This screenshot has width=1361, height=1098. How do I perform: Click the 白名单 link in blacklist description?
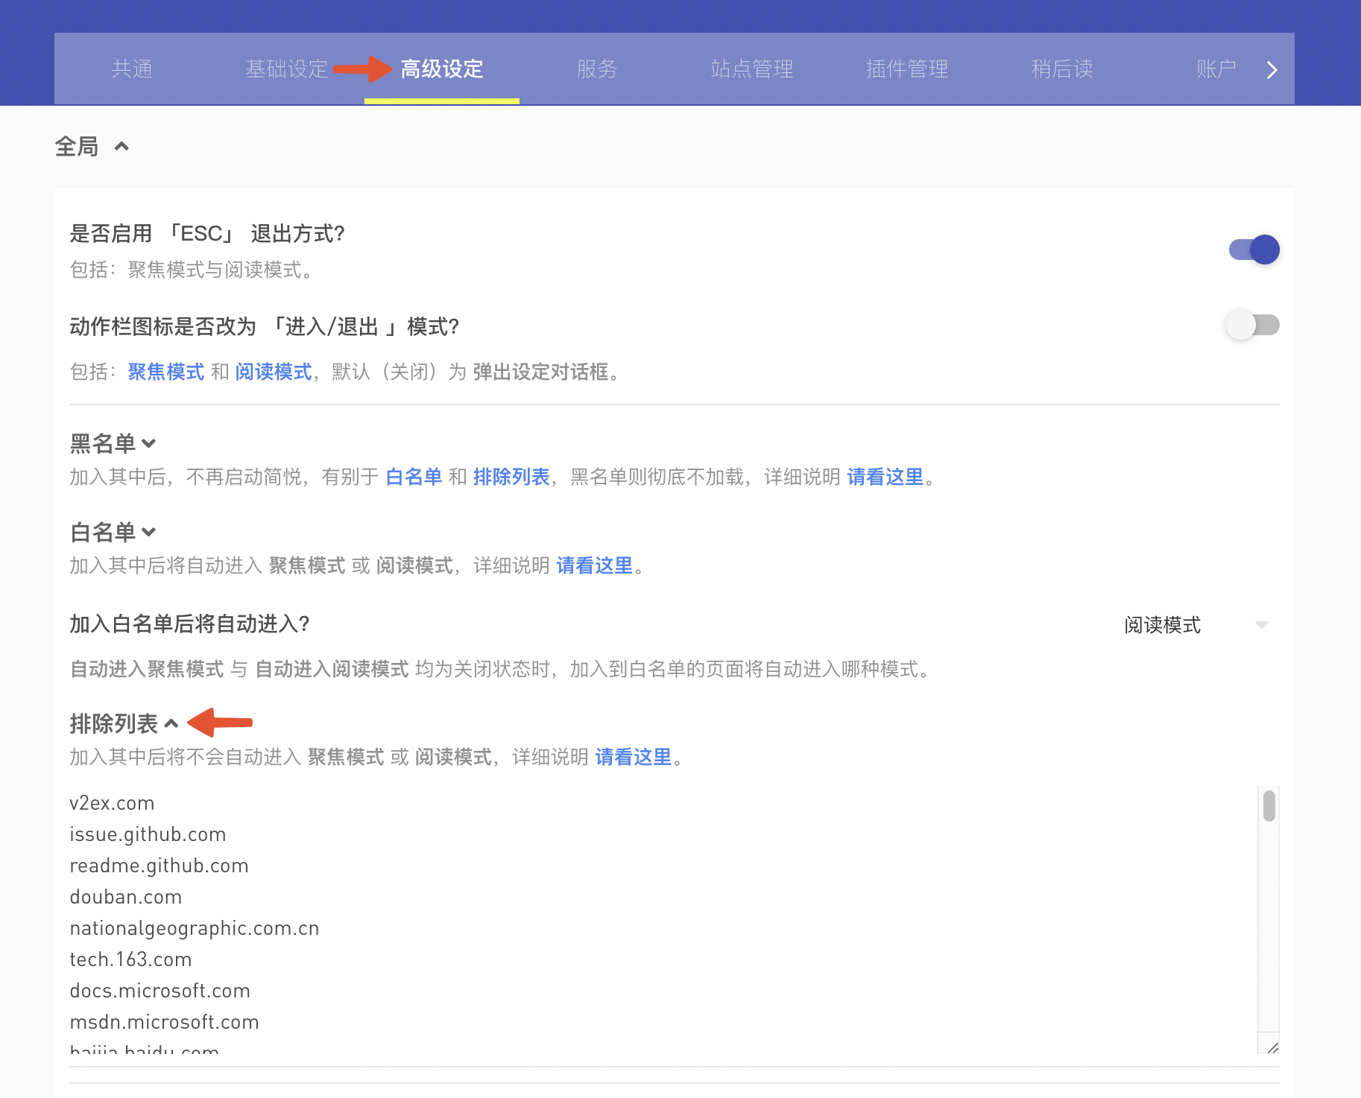pos(414,477)
